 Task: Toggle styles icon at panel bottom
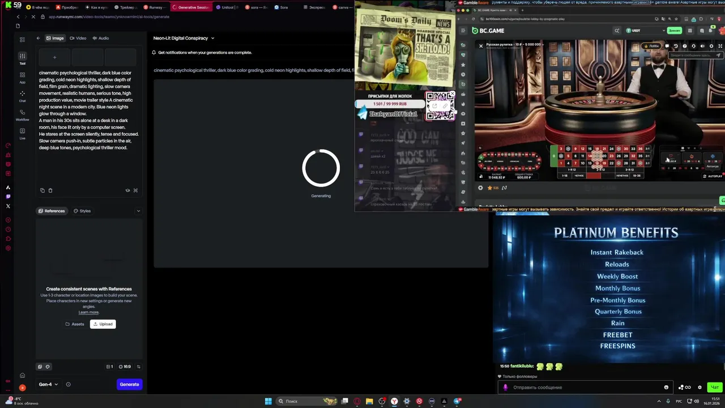tap(48, 367)
